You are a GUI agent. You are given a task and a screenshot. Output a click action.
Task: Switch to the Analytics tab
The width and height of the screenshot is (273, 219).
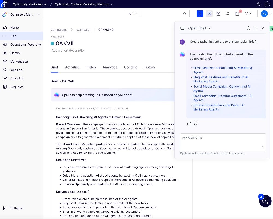click(x=110, y=67)
